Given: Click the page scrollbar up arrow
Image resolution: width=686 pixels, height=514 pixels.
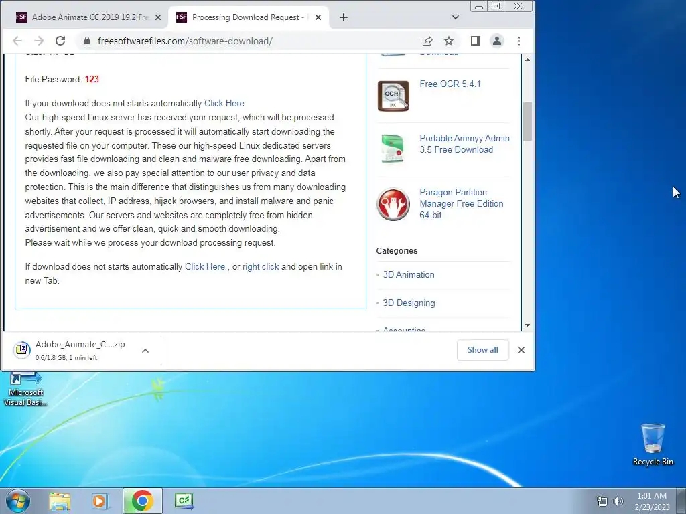Looking at the screenshot, I should pos(528,60).
